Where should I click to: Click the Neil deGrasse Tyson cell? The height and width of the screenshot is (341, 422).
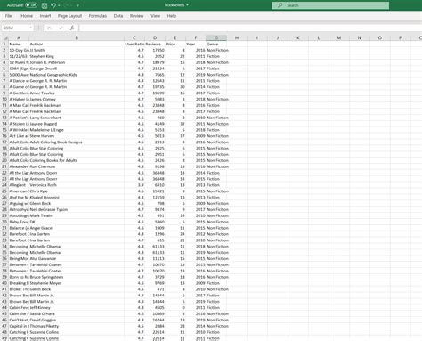77,209
